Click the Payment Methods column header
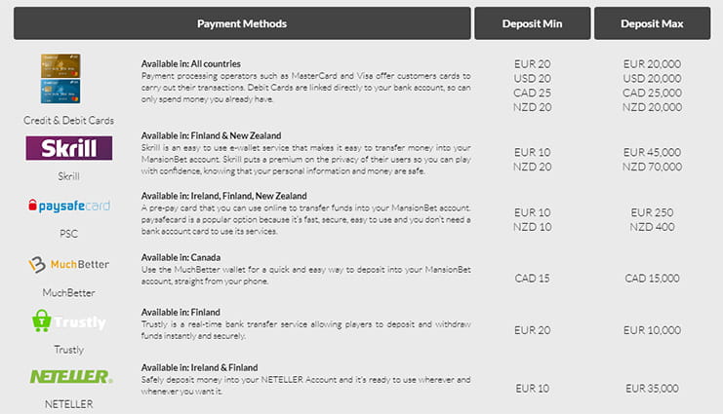The width and height of the screenshot is (723, 414). click(x=242, y=23)
